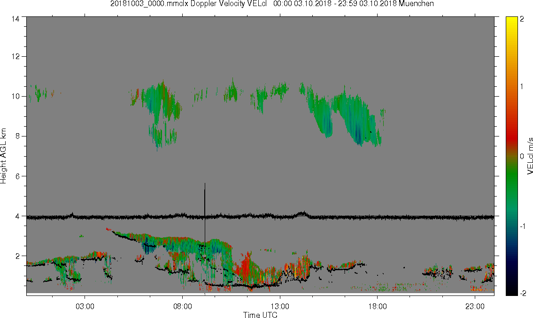The image size is (533, 318).
Task: Click the 'Height AGL km' axis title
Action: tap(3, 156)
